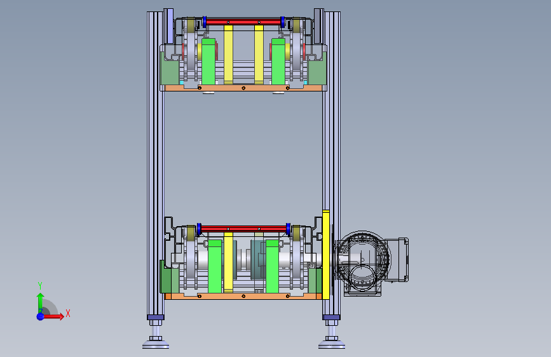Image resolution: width=551 pixels, height=357 pixels.
Task: Click the "X" axis label
Action: click(68, 313)
